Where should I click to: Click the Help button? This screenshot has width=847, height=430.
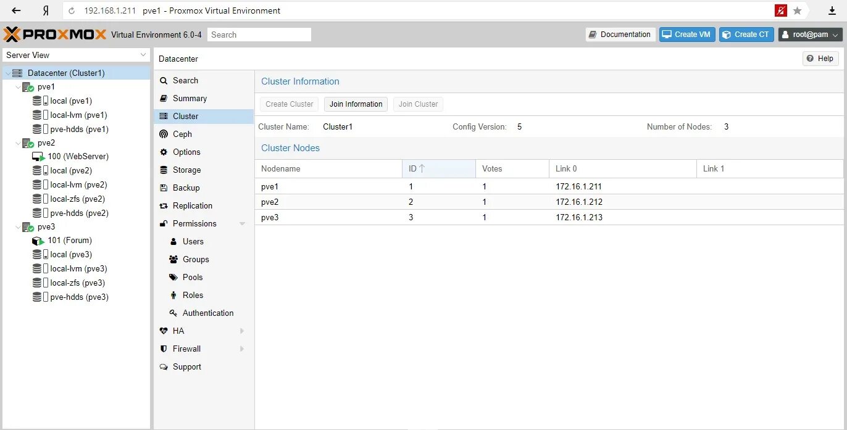(x=820, y=59)
